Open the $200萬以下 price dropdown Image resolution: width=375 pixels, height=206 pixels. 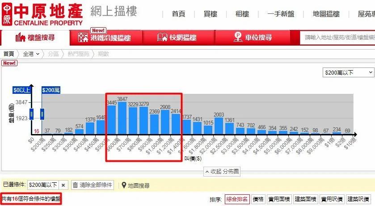coord(348,72)
